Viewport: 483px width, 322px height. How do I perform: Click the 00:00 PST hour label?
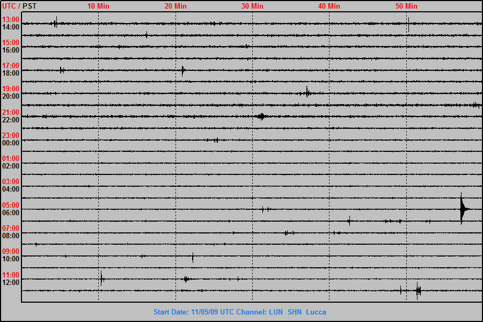point(11,143)
